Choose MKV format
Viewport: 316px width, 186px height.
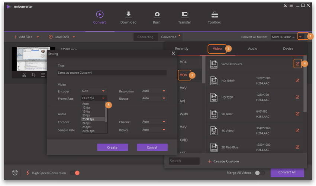[x=183, y=88]
